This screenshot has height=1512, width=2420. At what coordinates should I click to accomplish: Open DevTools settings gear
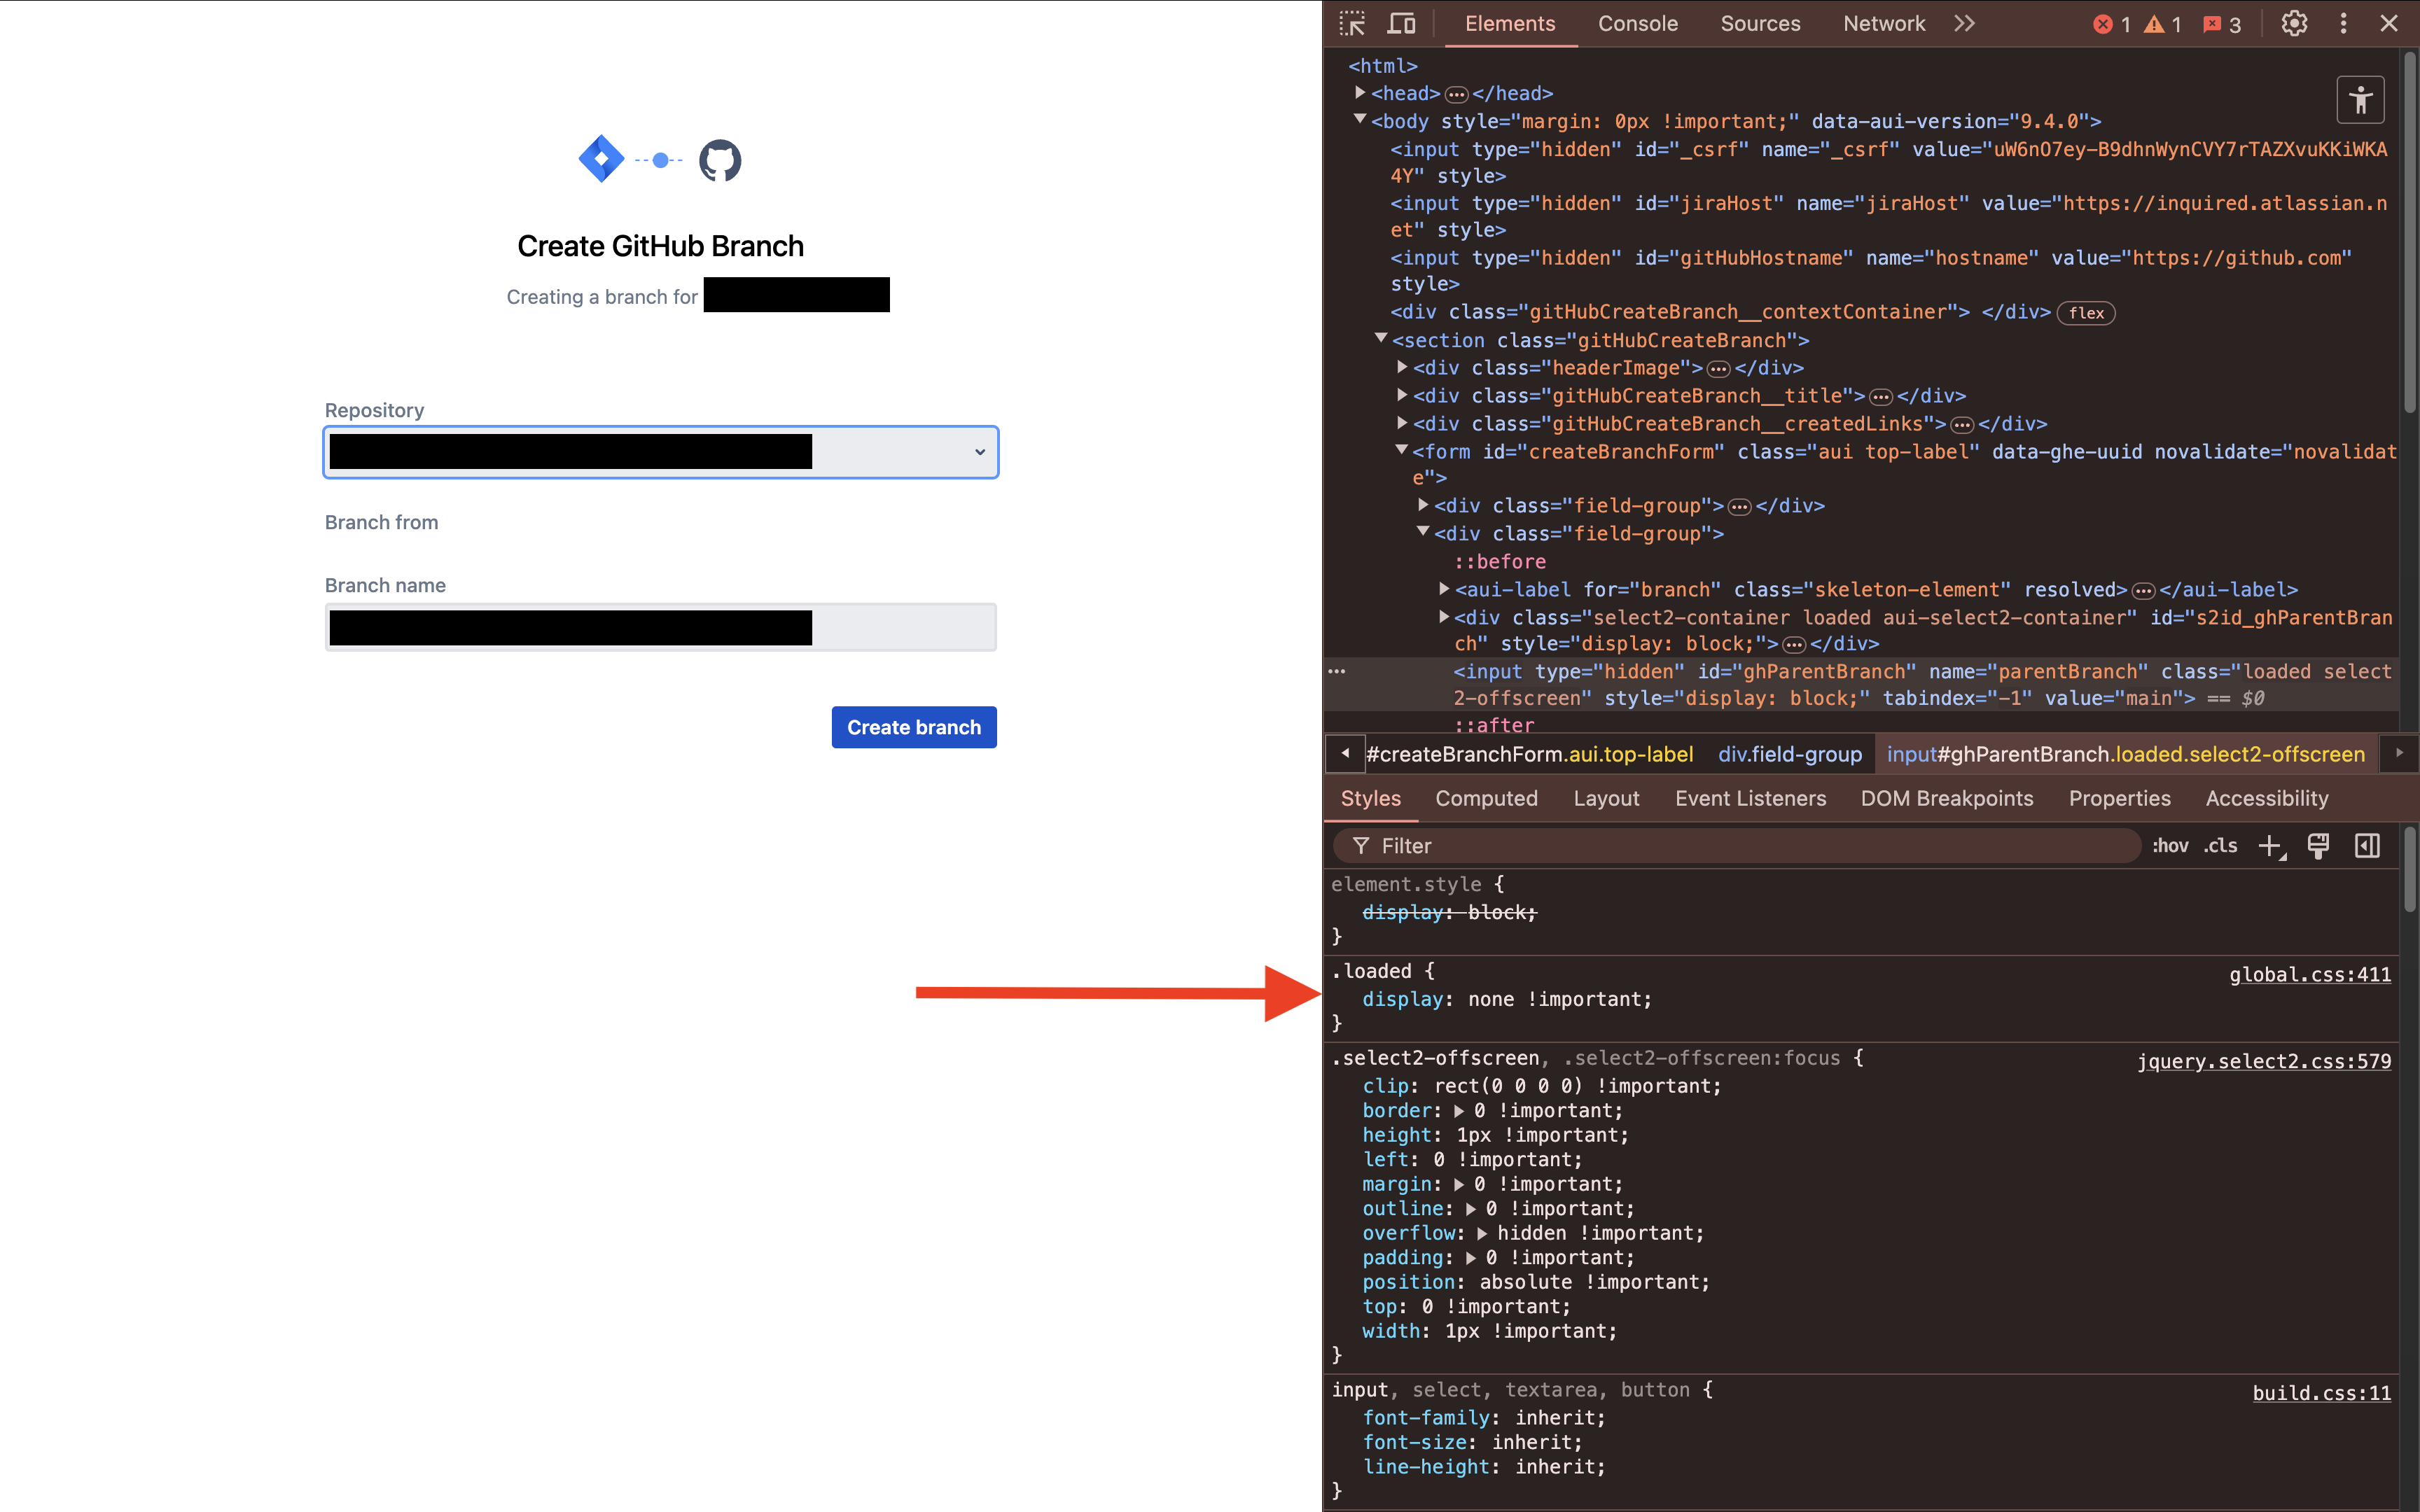click(x=2294, y=23)
